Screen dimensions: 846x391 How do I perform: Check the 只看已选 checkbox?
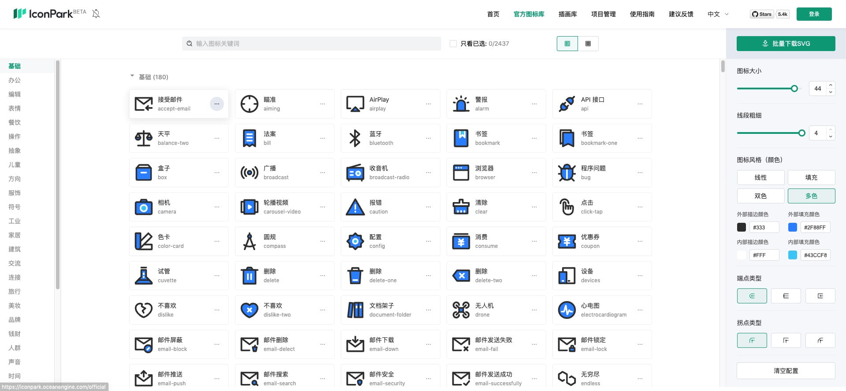click(x=453, y=44)
